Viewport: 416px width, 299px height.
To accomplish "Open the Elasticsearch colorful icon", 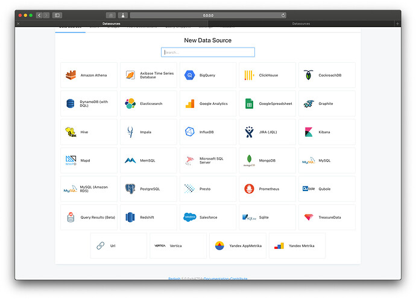I will [130, 104].
